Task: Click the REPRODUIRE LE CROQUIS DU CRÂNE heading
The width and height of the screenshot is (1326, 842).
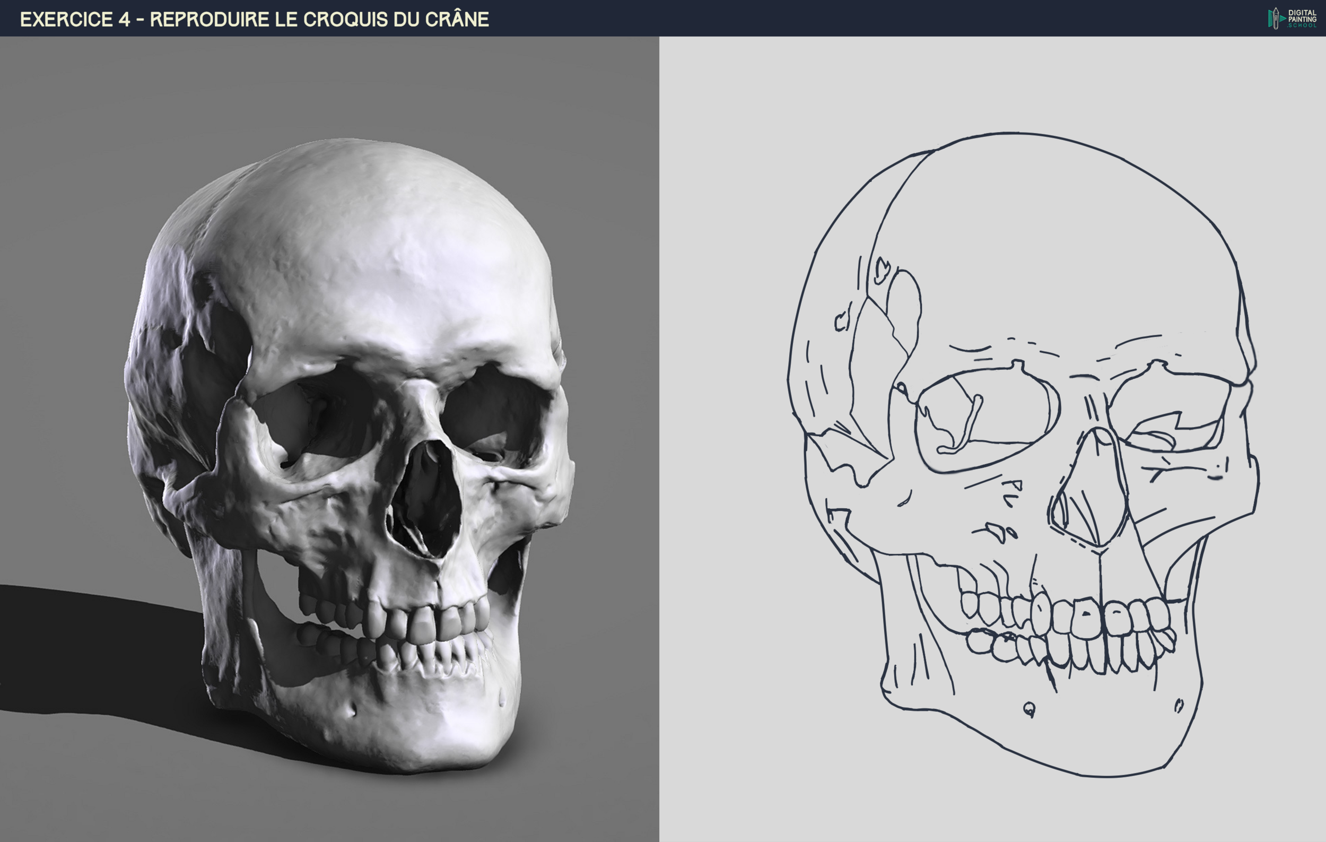Action: click(319, 18)
